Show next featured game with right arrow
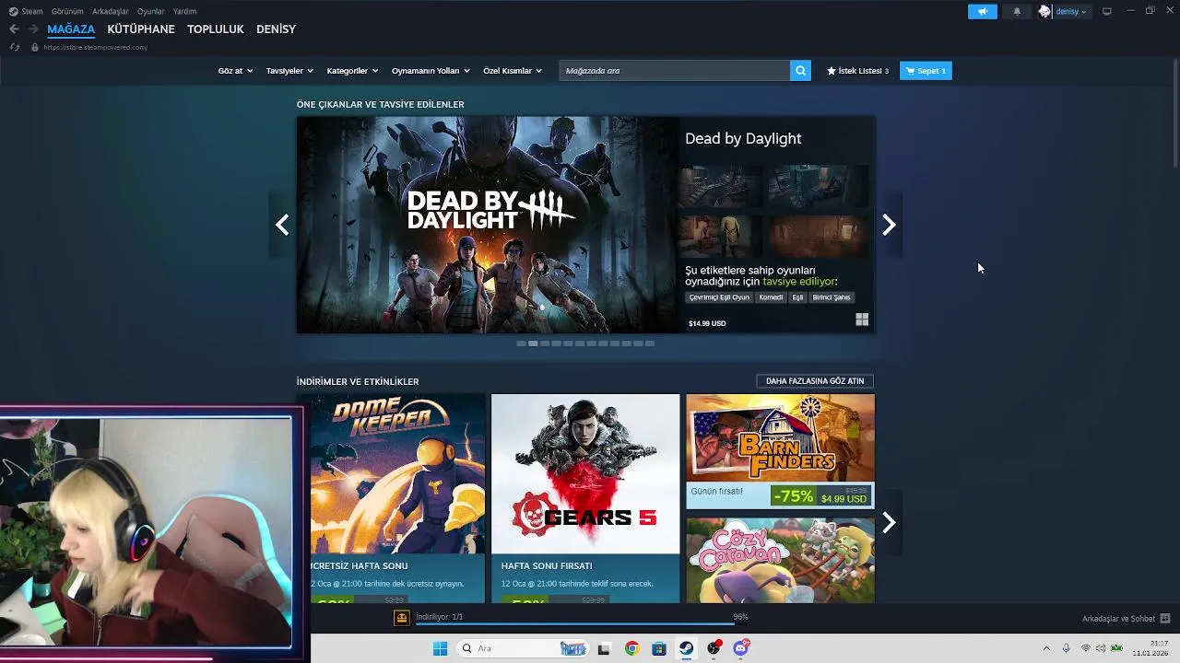The width and height of the screenshot is (1180, 663). click(889, 225)
